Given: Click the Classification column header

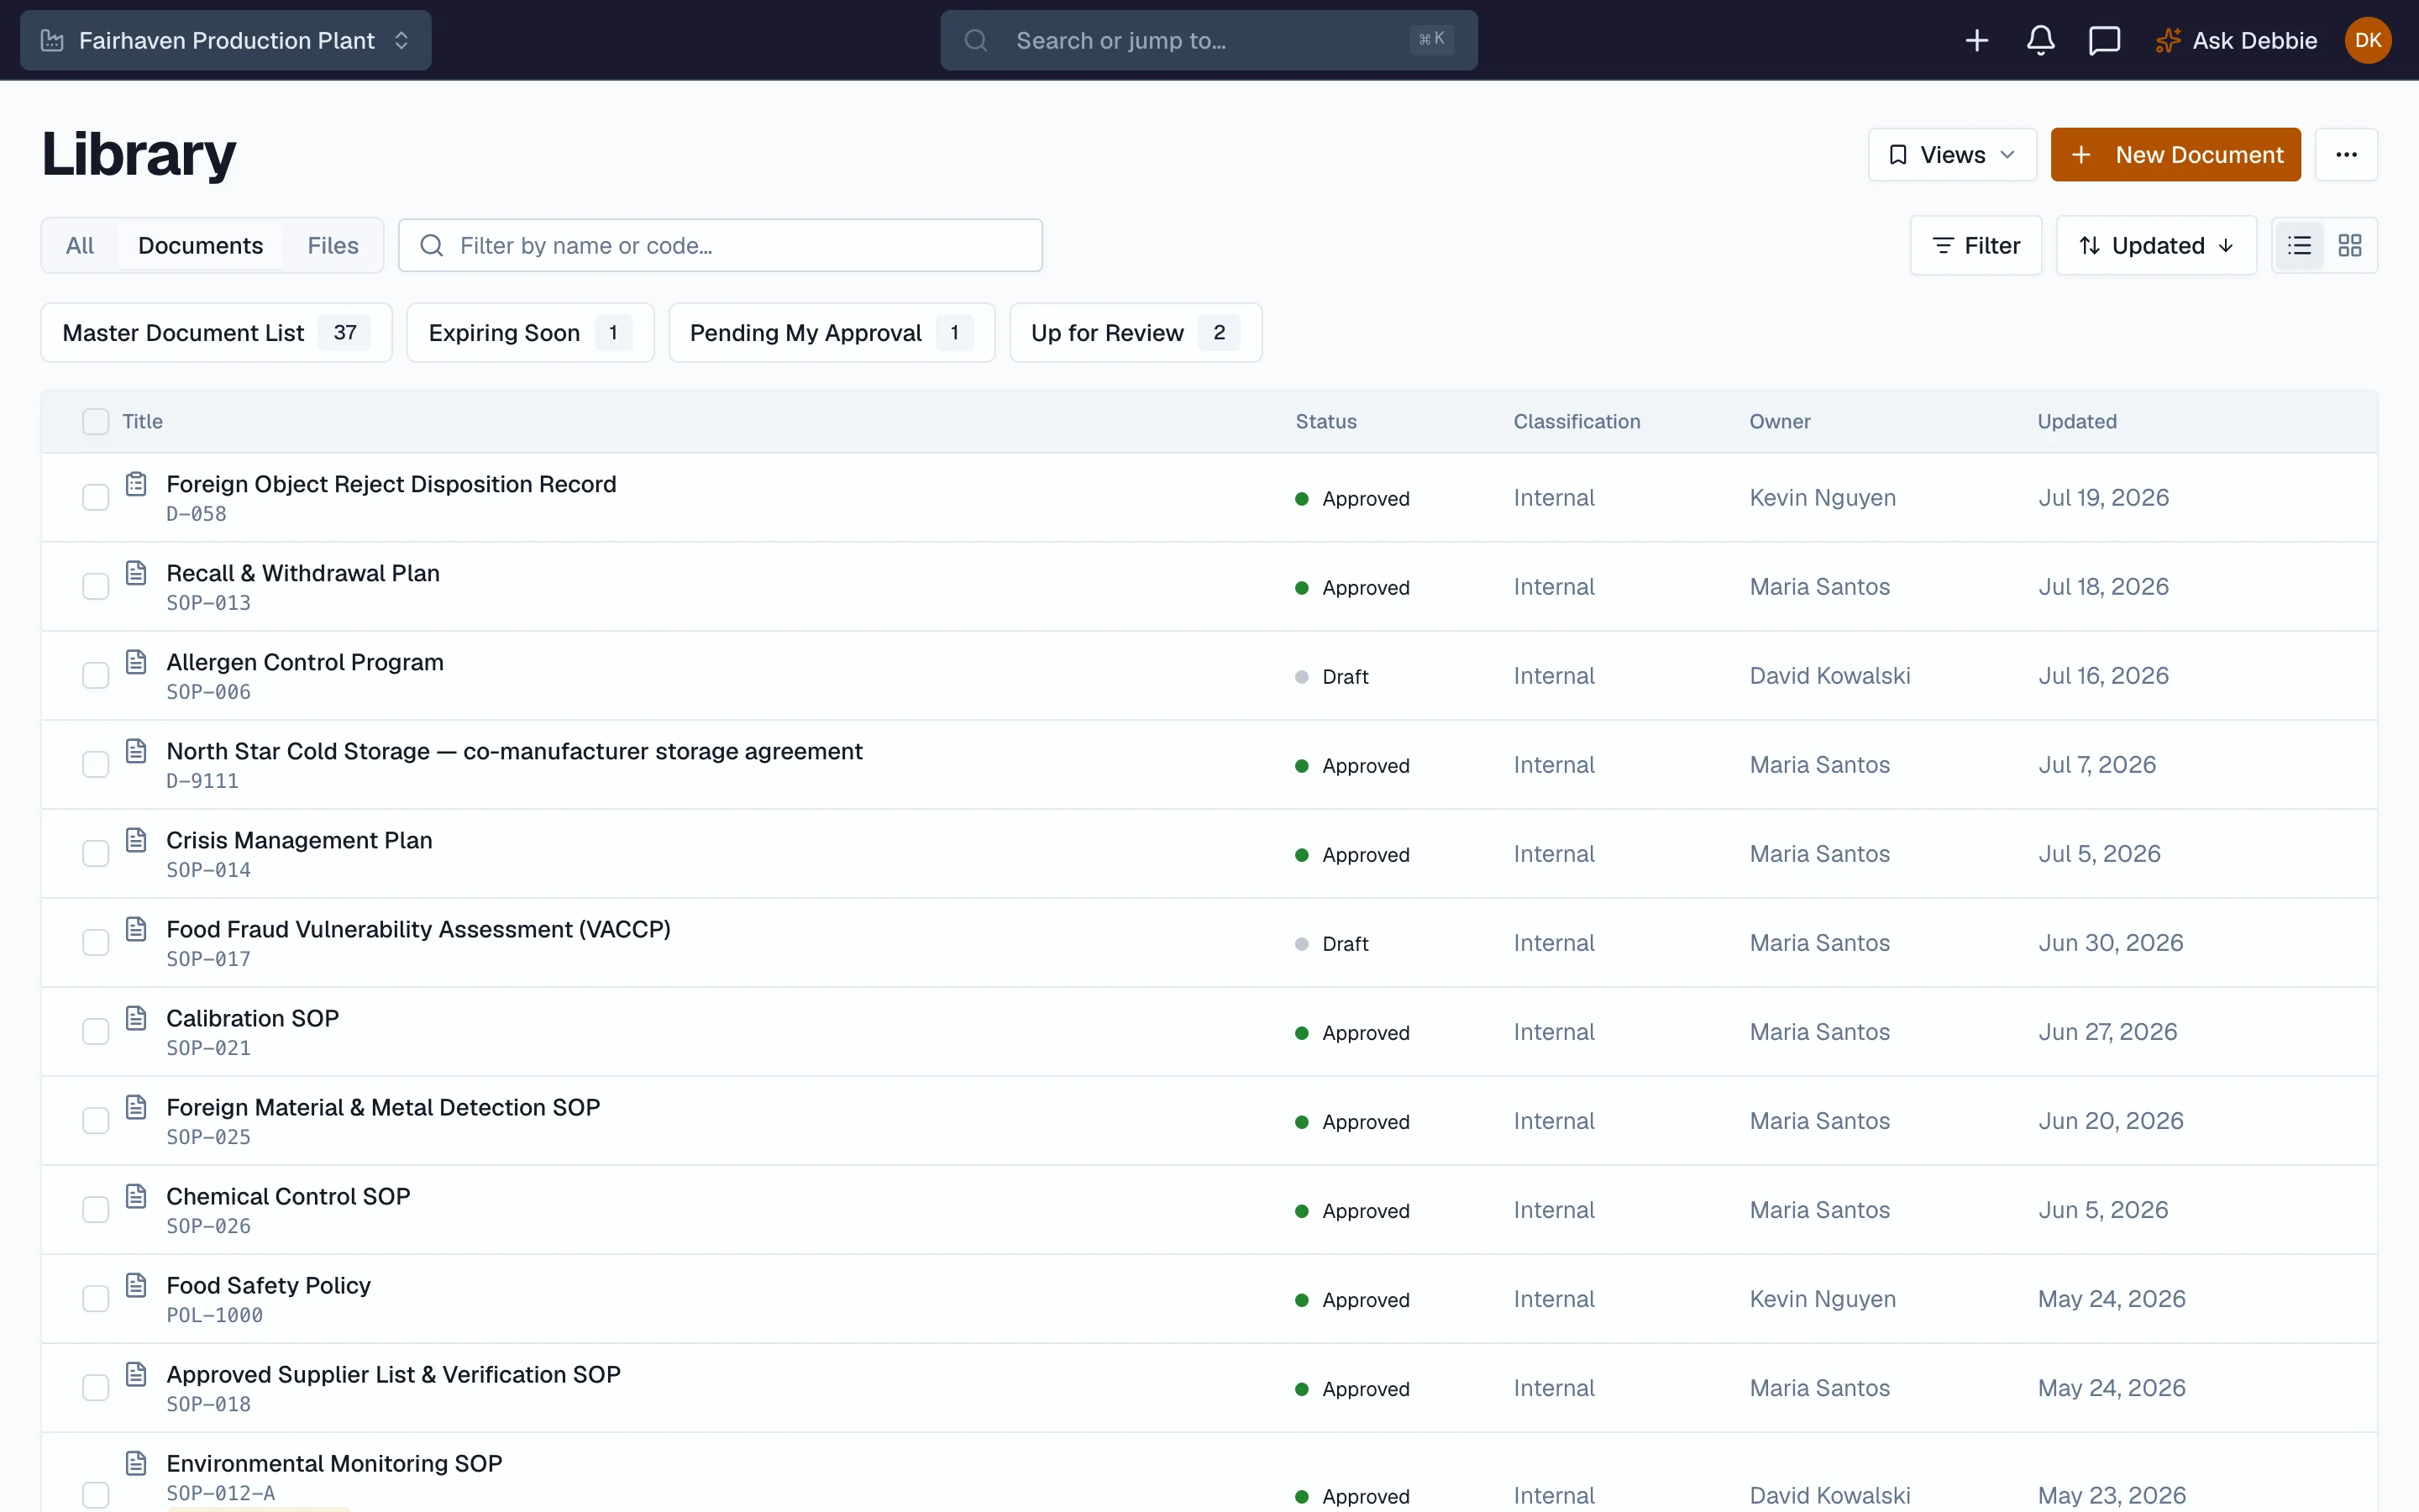Looking at the screenshot, I should coord(1577,421).
